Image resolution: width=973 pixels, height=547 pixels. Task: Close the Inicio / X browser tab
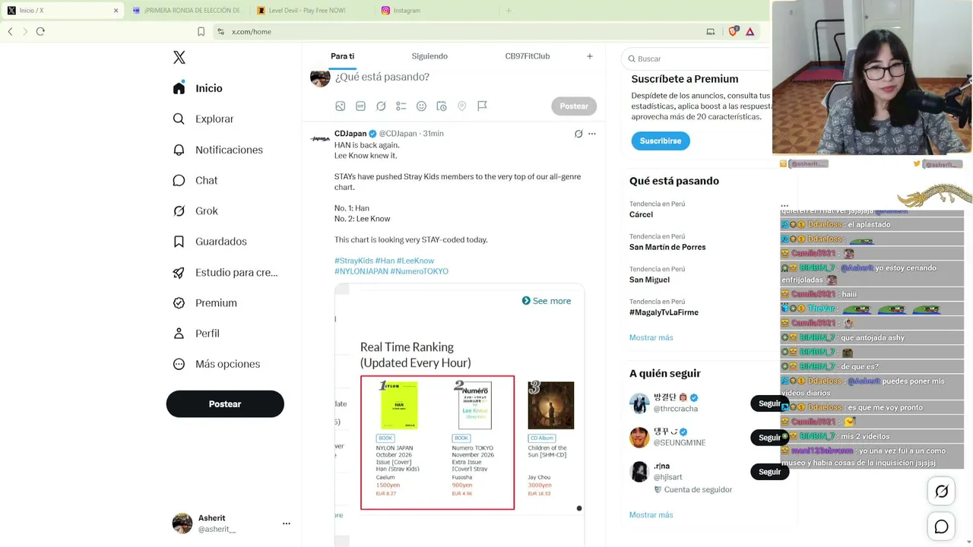116,11
